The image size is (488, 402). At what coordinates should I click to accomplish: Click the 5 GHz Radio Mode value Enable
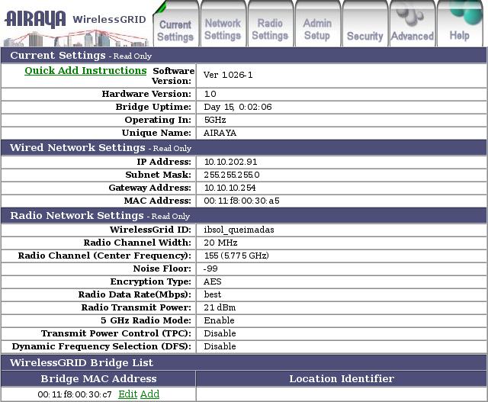pos(219,320)
